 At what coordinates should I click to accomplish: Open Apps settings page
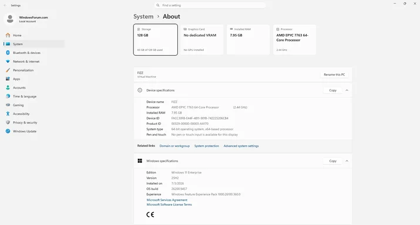pos(33,79)
